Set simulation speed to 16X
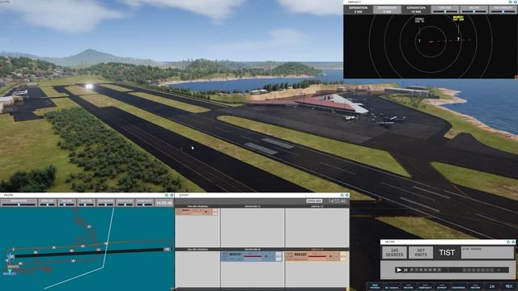518x291 pixels. (x=509, y=287)
